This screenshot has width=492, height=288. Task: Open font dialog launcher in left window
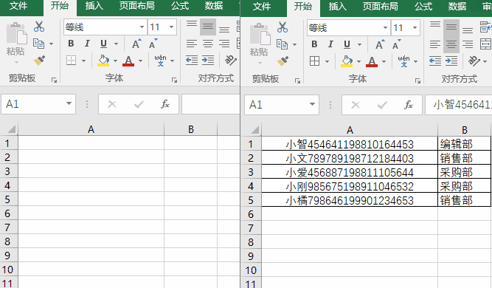pyautogui.click(x=174, y=80)
